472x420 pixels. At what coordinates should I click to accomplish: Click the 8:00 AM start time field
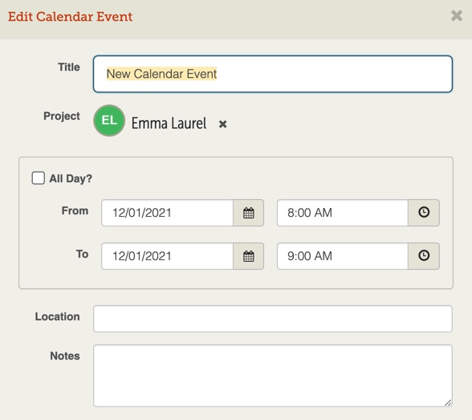[343, 213]
